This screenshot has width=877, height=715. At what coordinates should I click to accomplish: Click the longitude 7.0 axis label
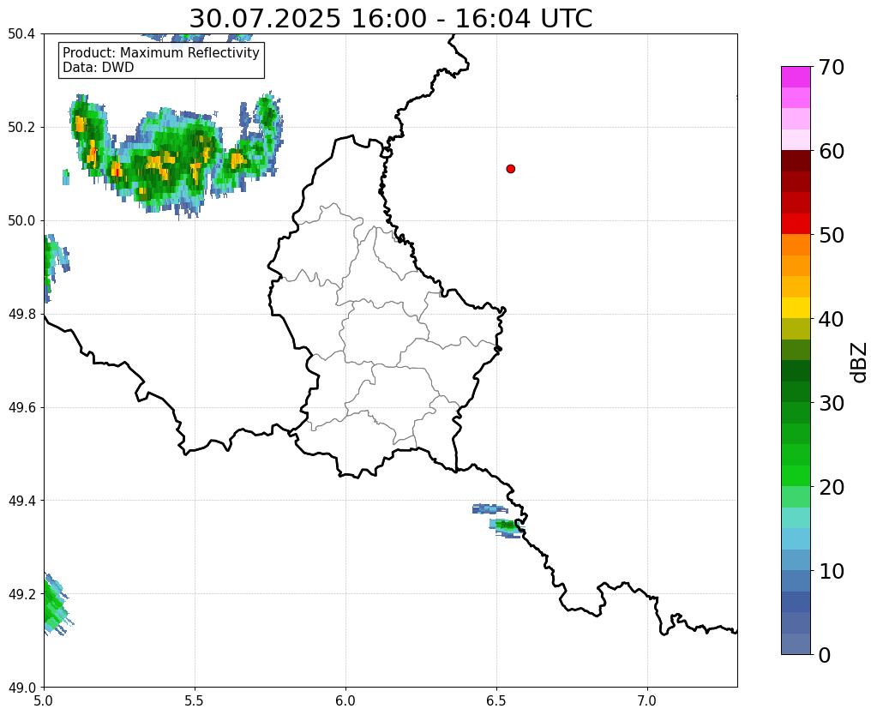click(x=648, y=700)
